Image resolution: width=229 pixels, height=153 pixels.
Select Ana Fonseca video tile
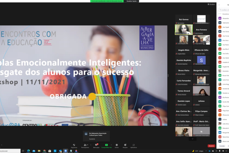pos(201,29)
